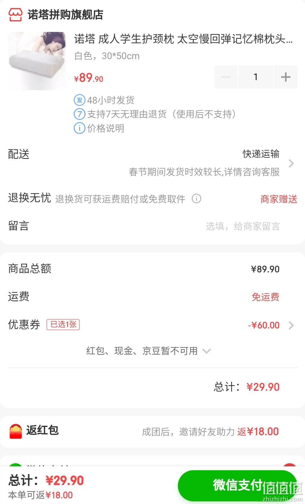The height and width of the screenshot is (504, 305).
Task: Tap the 7-day return circle icon
Action: pos(79,114)
